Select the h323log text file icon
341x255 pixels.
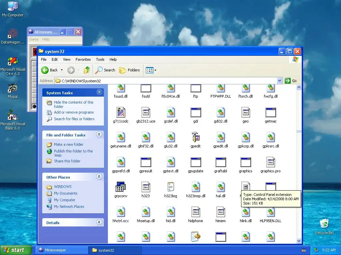pyautogui.click(x=171, y=187)
